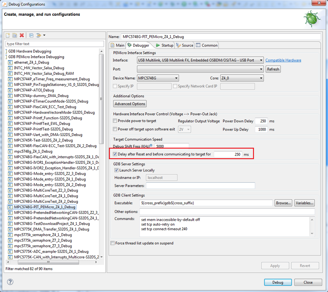Click the Power Down Delay field
This screenshot has width=328, height=292.
(x=261, y=121)
